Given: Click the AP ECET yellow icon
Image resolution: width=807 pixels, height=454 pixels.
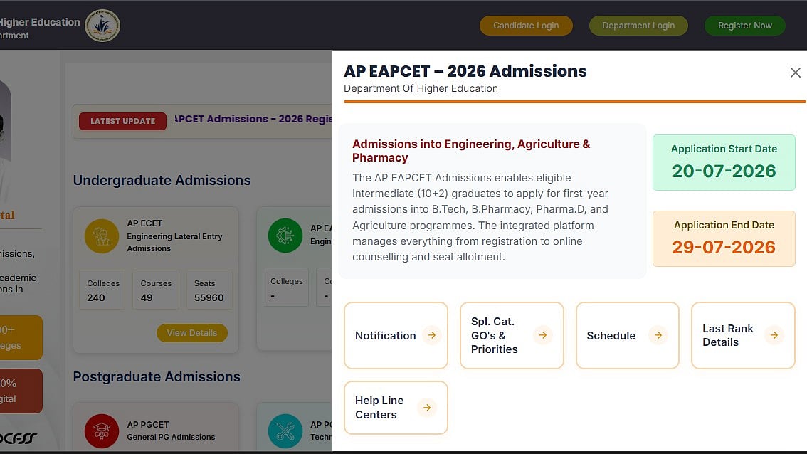Looking at the screenshot, I should (101, 236).
